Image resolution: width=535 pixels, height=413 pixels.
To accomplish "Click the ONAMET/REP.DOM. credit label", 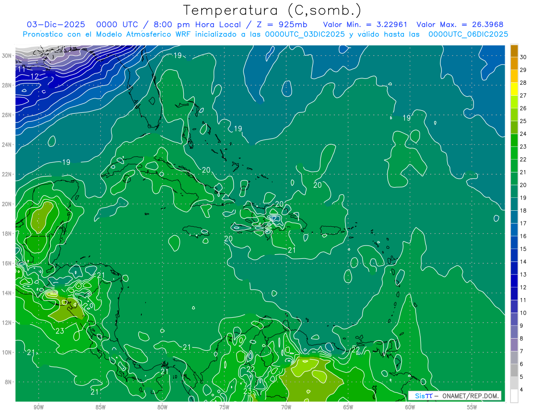I will (x=471, y=396).
